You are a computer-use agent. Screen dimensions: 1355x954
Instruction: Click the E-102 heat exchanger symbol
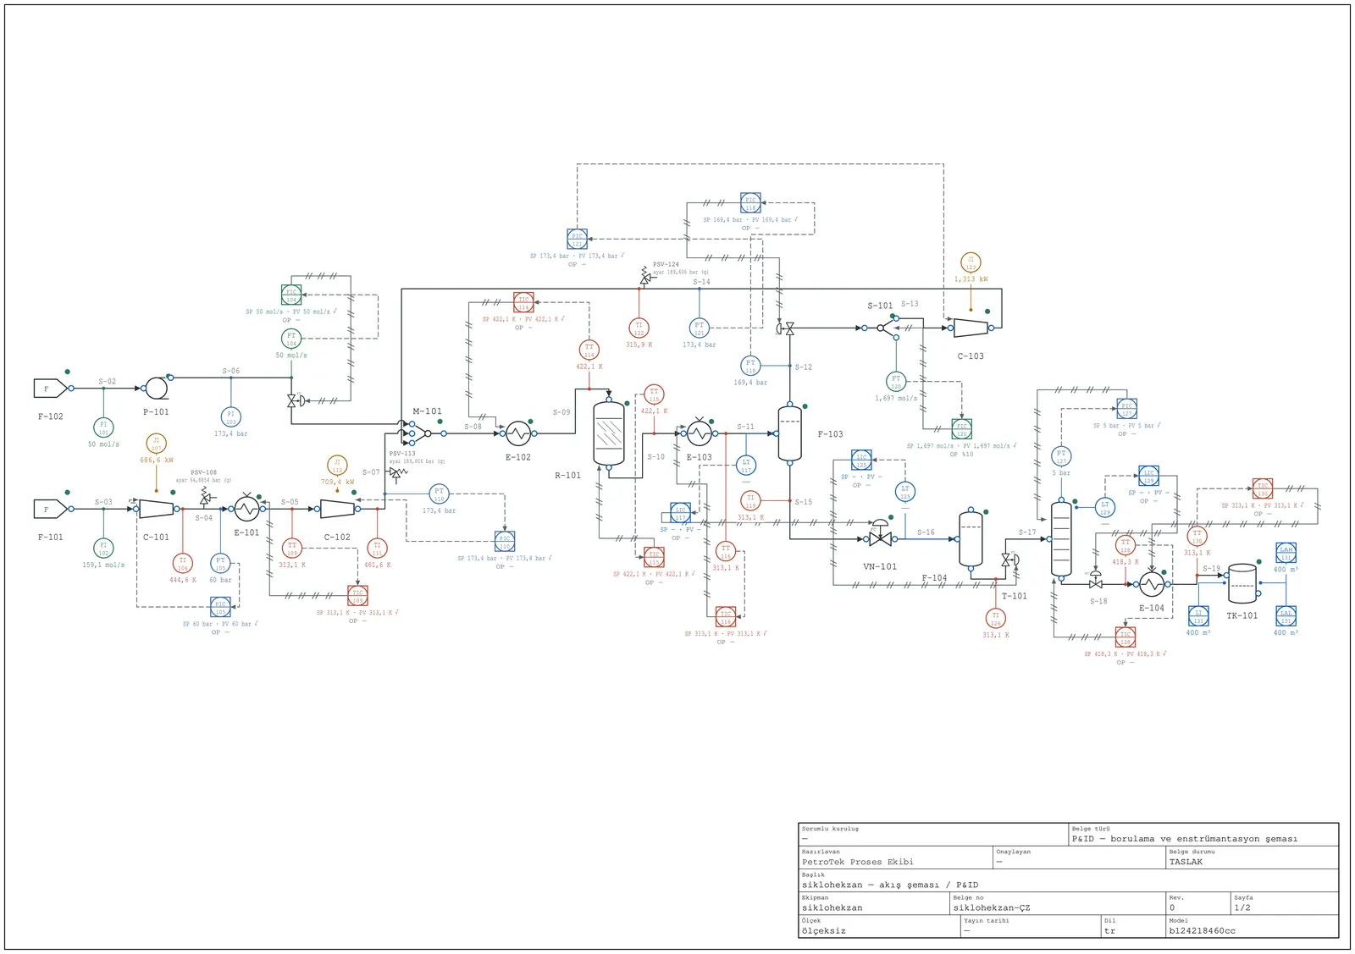coord(518,433)
